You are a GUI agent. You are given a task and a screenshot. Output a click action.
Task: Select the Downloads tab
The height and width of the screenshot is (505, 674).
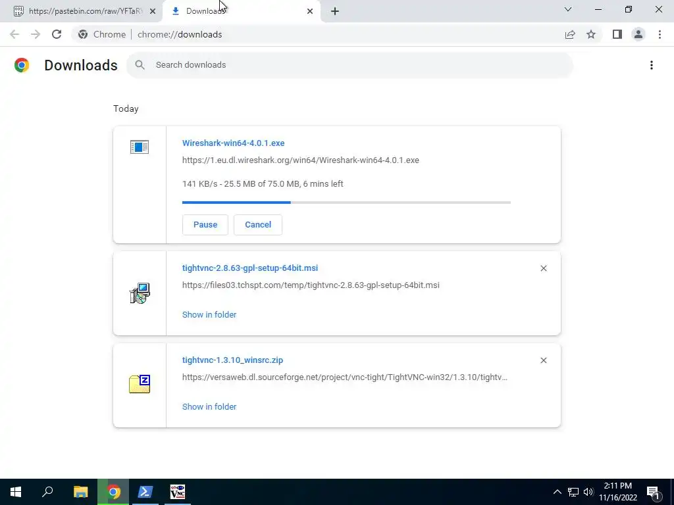point(241,11)
